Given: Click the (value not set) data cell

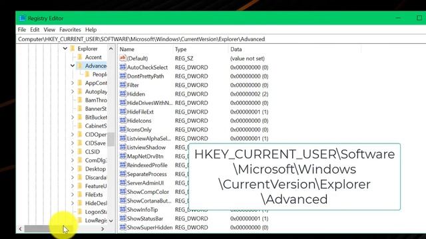Looking at the screenshot, I should click(247, 58).
